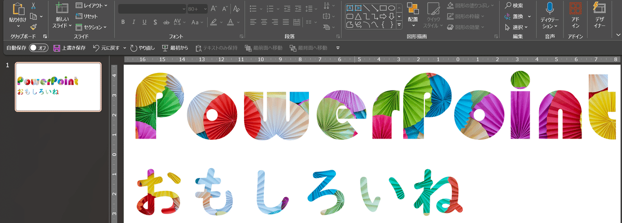Select the diagonal line shape
The height and width of the screenshot is (223, 622).
[x=366, y=8]
